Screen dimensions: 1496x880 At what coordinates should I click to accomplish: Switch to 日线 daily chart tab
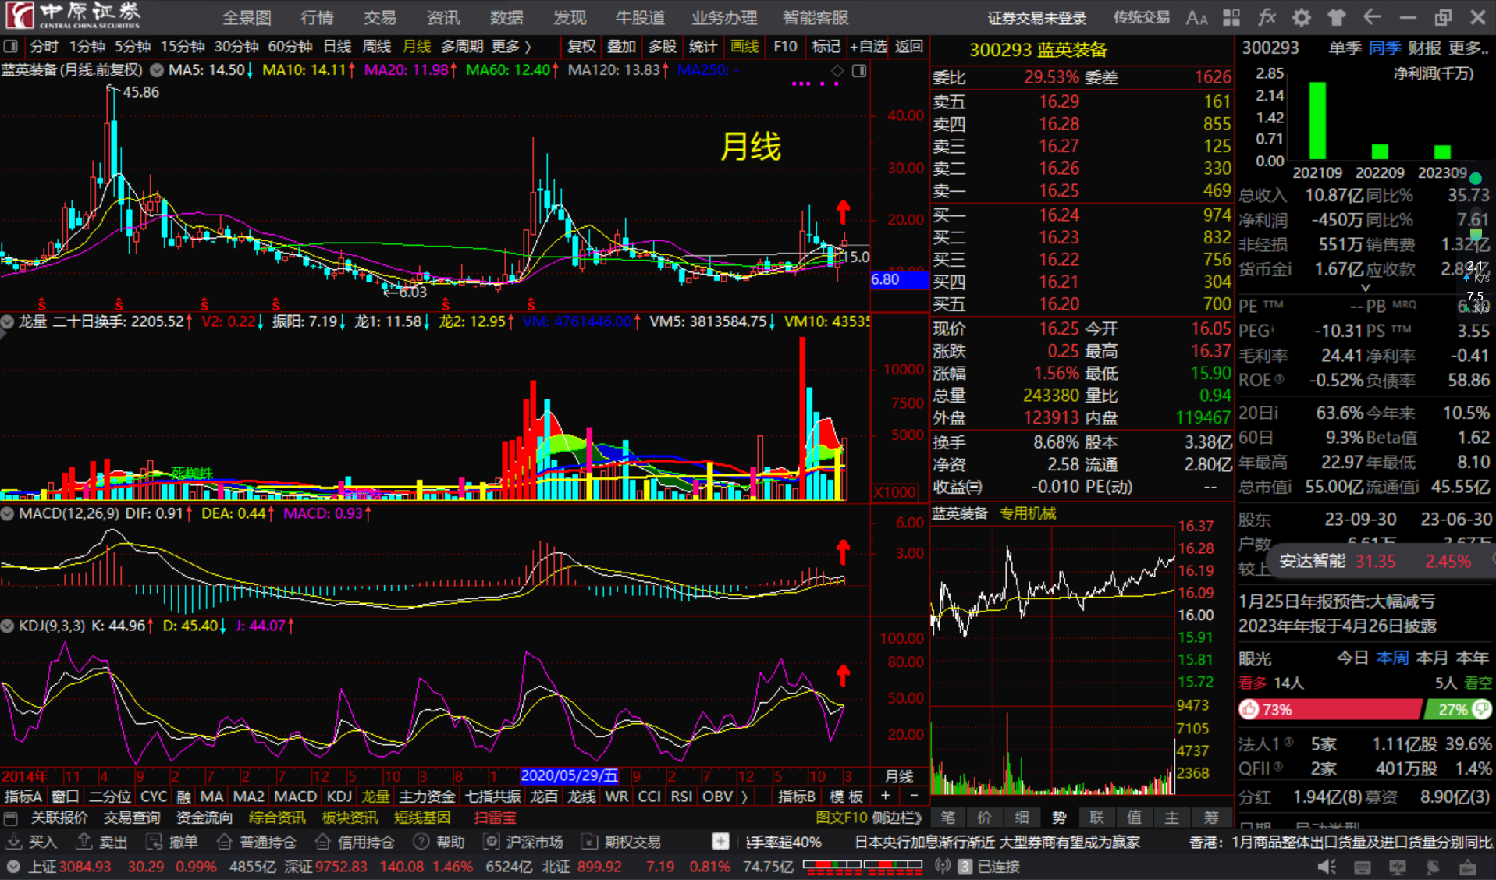(337, 47)
